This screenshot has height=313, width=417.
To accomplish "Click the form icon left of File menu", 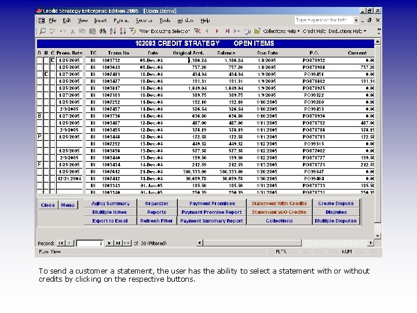I will coord(42,20).
